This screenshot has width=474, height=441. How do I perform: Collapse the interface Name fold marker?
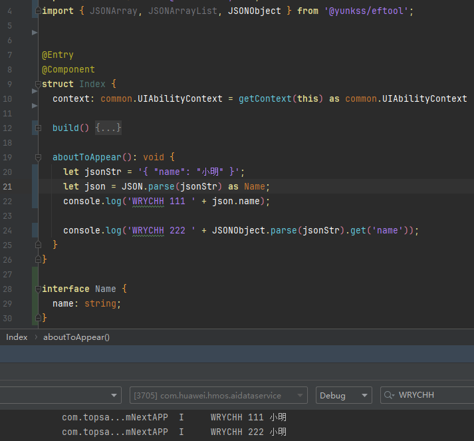point(38,289)
